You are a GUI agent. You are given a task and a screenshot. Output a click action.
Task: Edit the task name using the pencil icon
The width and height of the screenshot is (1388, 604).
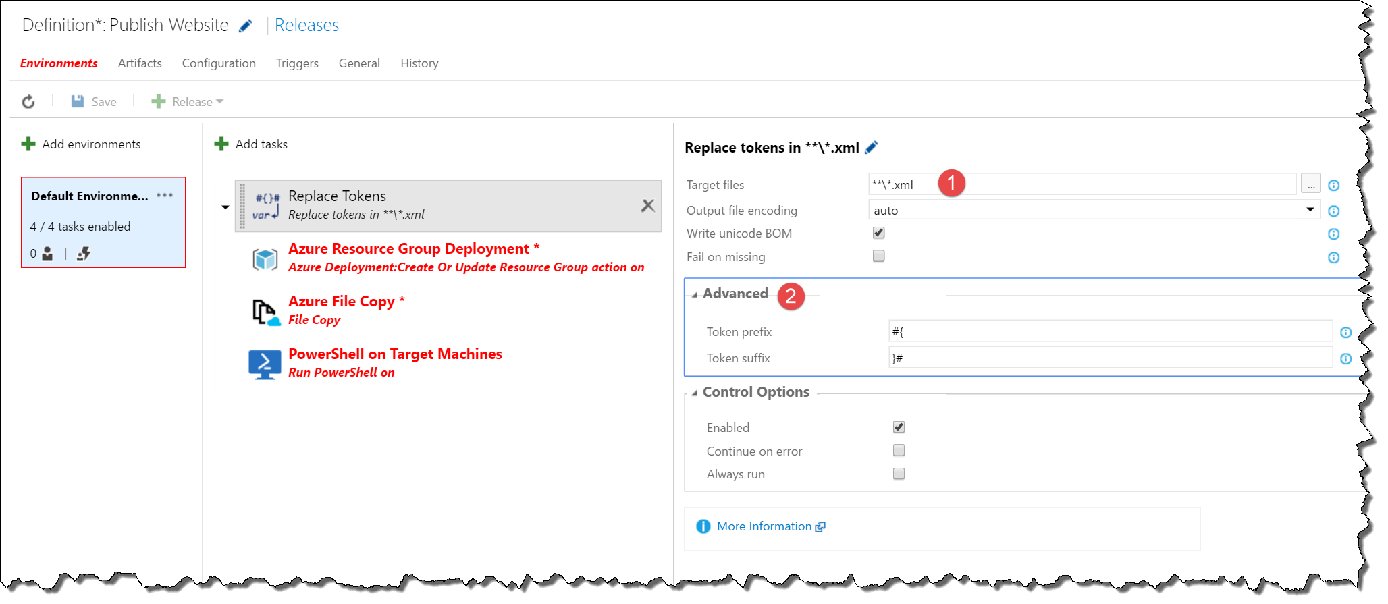pos(872,147)
